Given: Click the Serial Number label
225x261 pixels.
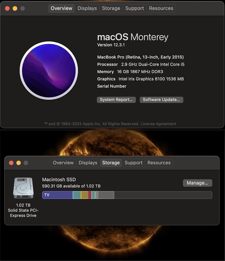Looking at the screenshot, I should point(112,86).
